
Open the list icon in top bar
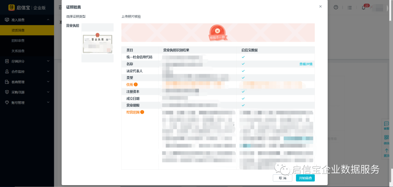coord(350,8)
